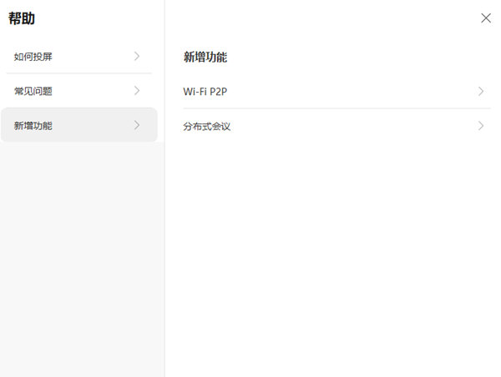Image resolution: width=501 pixels, height=377 pixels.
Task: Select the 新增功能 sidebar item
Action: click(x=79, y=125)
